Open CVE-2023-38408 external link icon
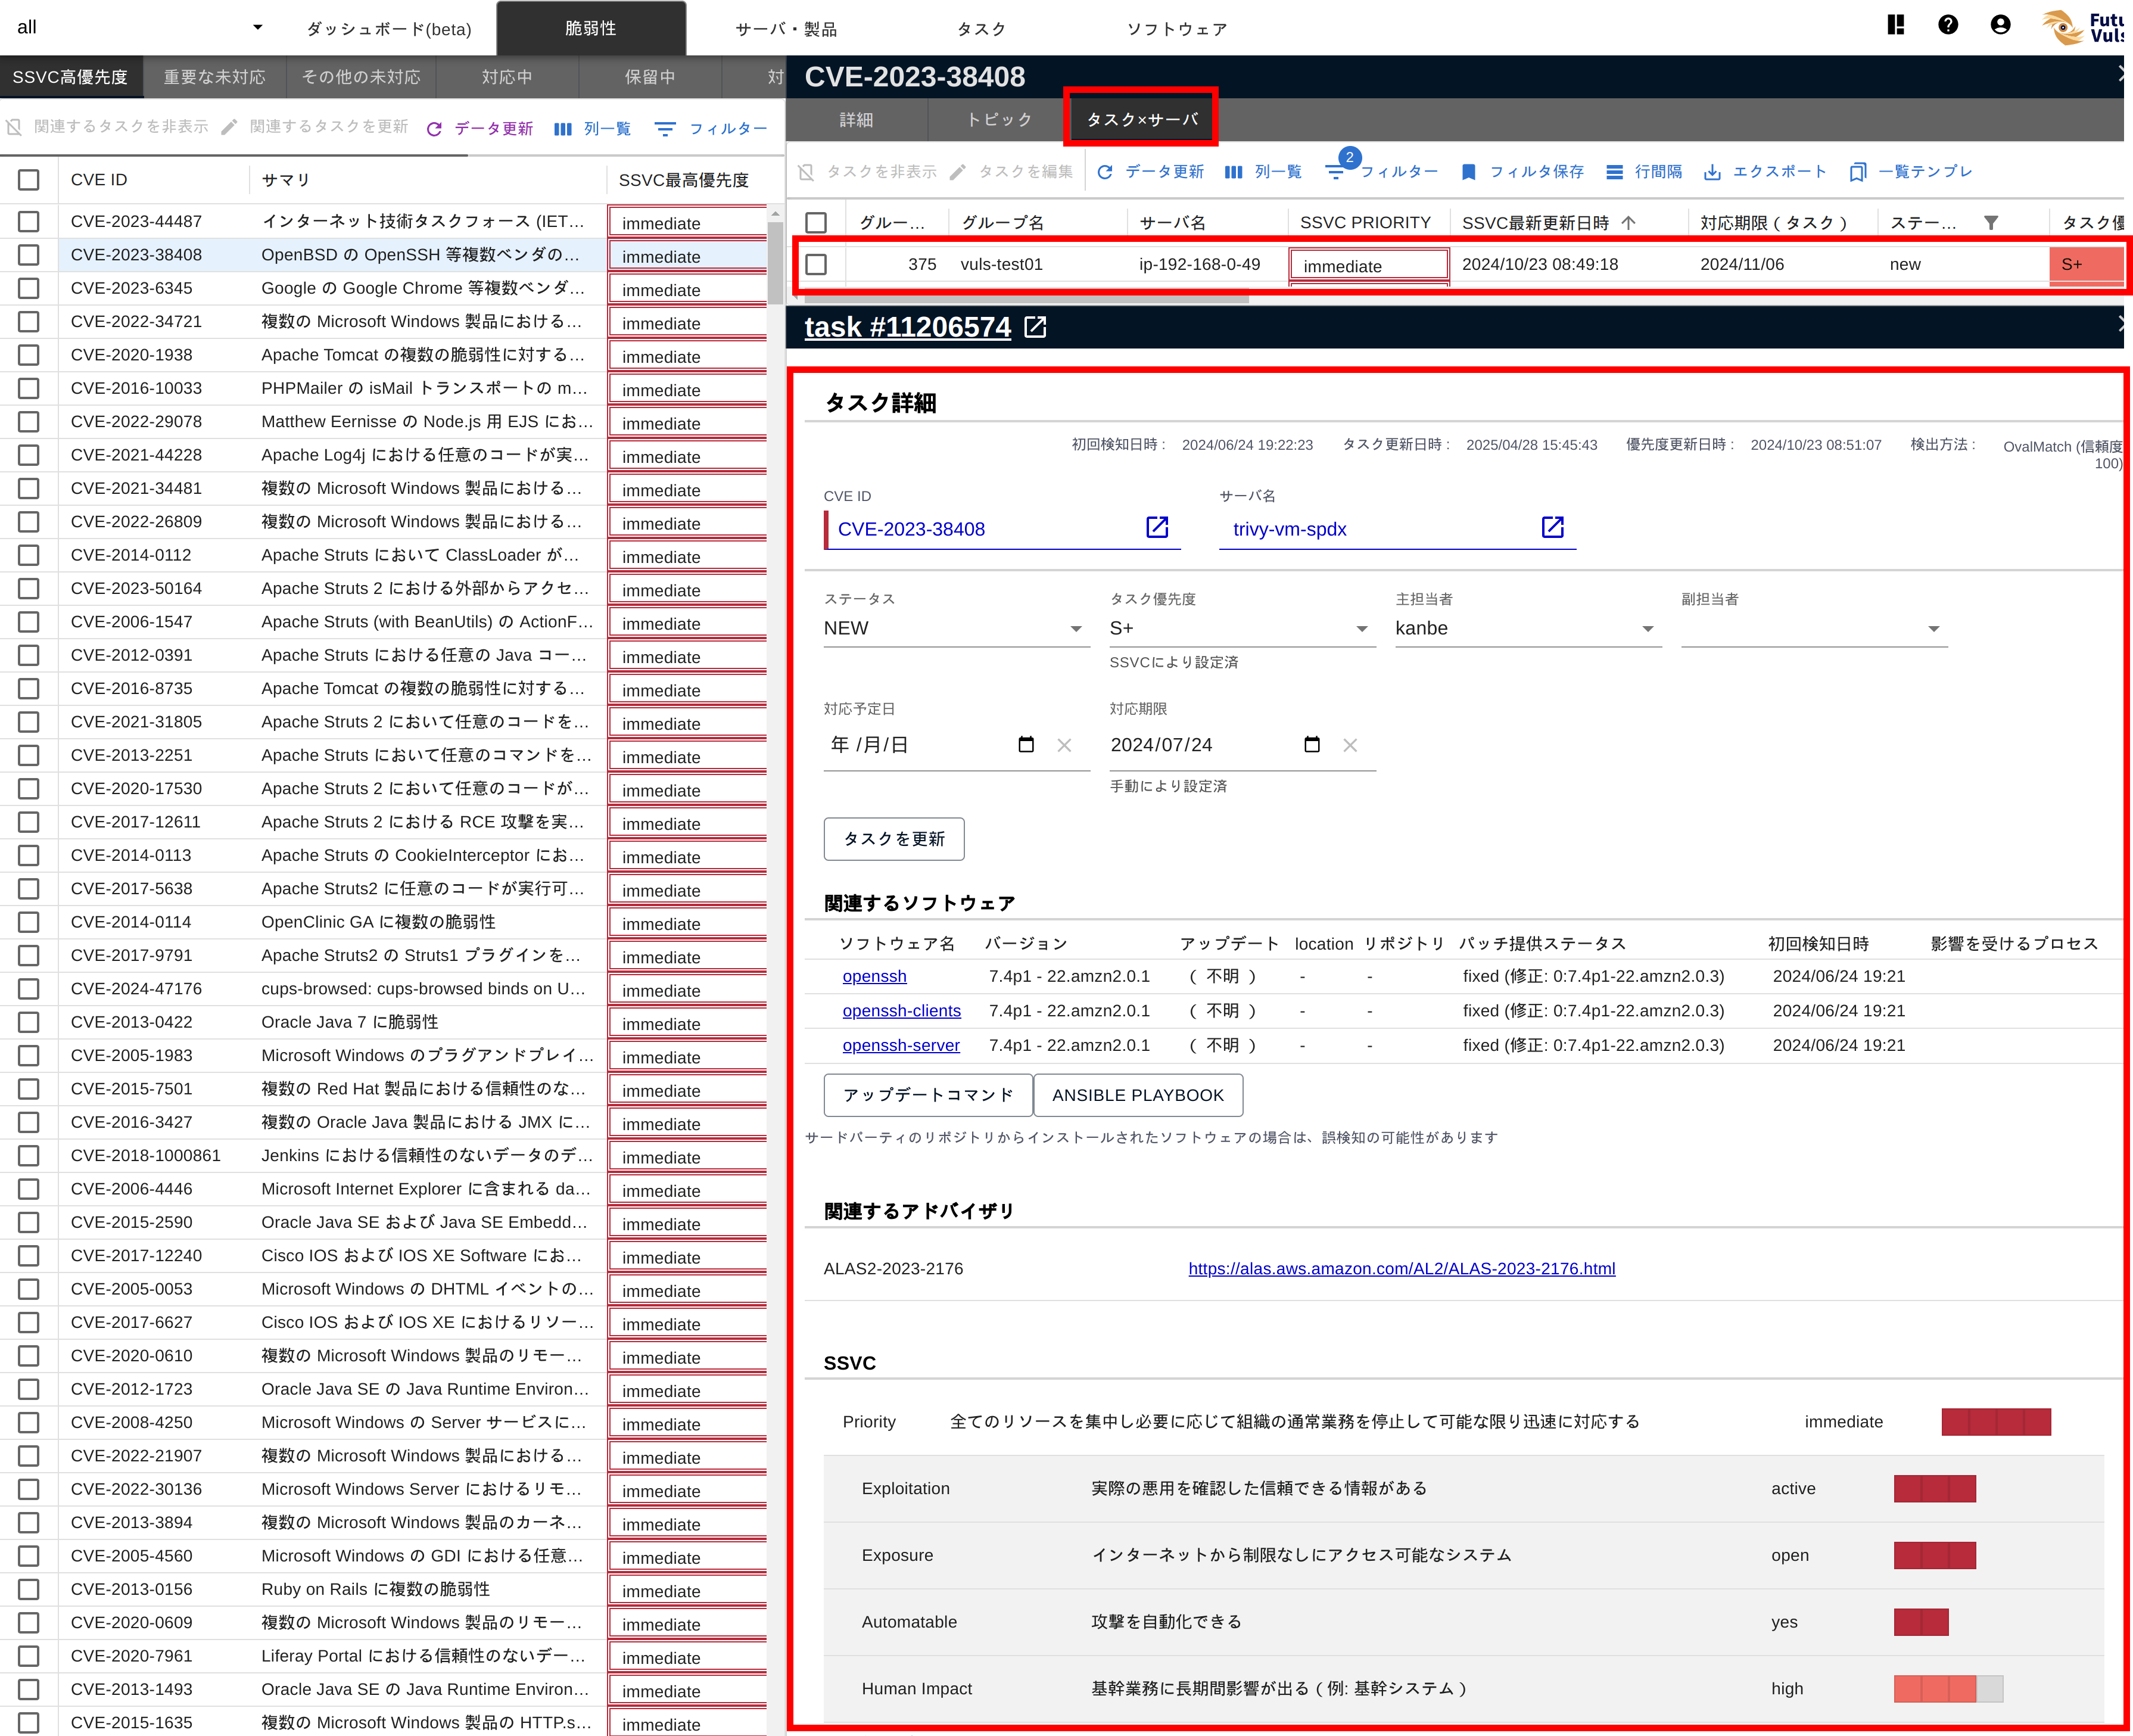 (1157, 527)
